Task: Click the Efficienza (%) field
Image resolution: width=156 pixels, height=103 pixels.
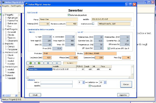Action: coord(125,44)
